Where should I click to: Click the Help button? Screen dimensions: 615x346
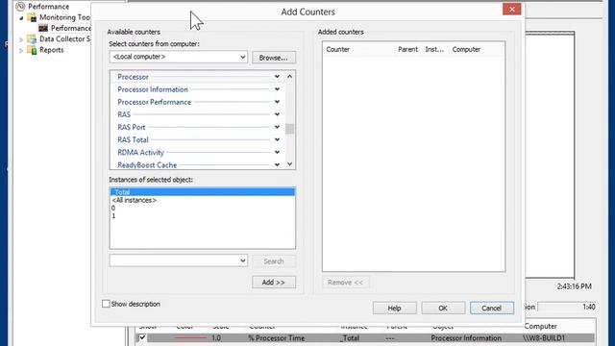click(x=395, y=308)
